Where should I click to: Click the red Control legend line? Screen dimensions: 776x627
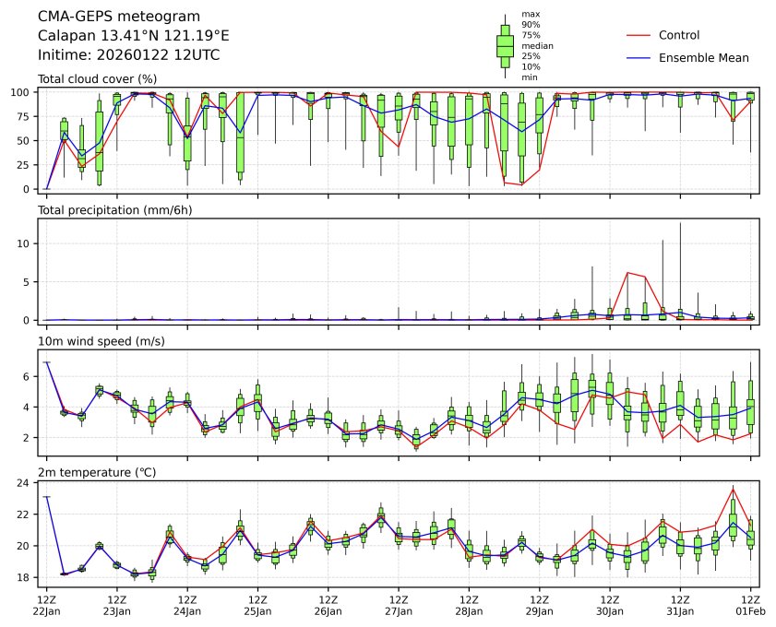pos(639,35)
